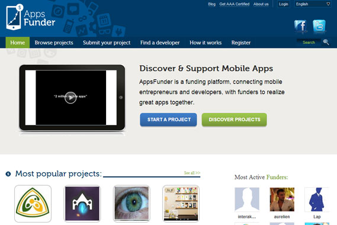Open the purple spaceship project thumbnail
The height and width of the screenshot is (225, 337).
(x=82, y=204)
